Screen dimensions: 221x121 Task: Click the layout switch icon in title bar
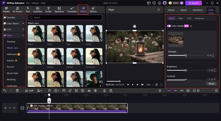(149, 3)
